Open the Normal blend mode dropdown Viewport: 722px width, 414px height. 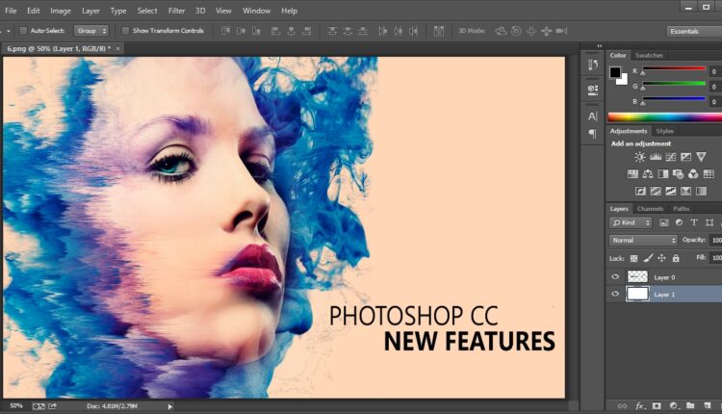643,240
